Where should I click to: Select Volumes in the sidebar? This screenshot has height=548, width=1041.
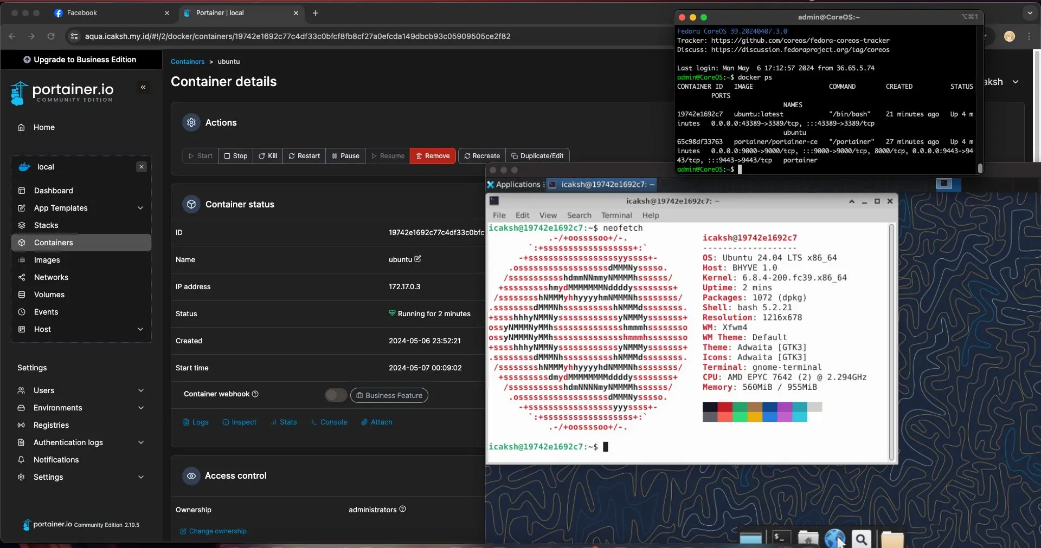pos(49,295)
